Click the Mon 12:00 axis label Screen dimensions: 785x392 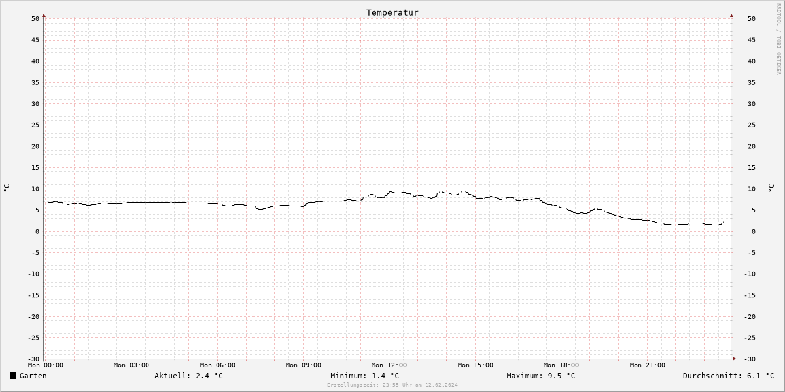tap(389, 365)
